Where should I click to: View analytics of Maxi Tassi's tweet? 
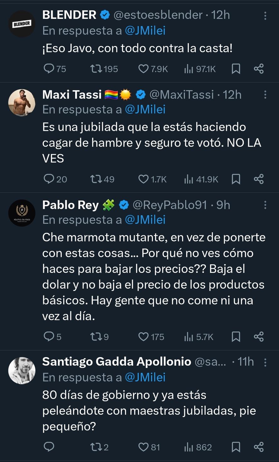(189, 179)
